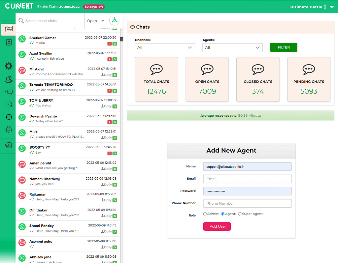
Task: Expand the Open chat status dropdown
Action: point(95,20)
